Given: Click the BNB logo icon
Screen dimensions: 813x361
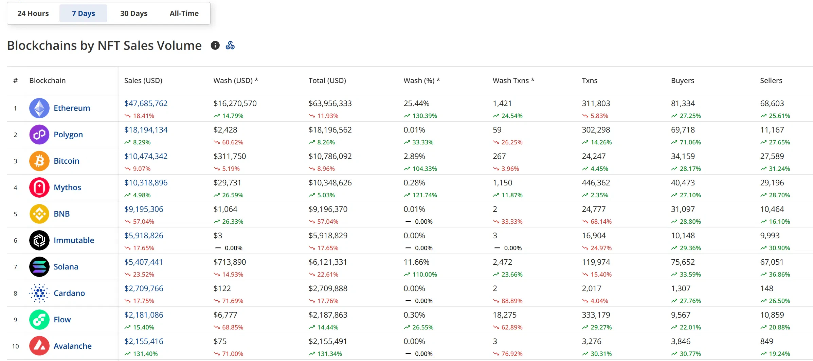Looking at the screenshot, I should click(39, 214).
